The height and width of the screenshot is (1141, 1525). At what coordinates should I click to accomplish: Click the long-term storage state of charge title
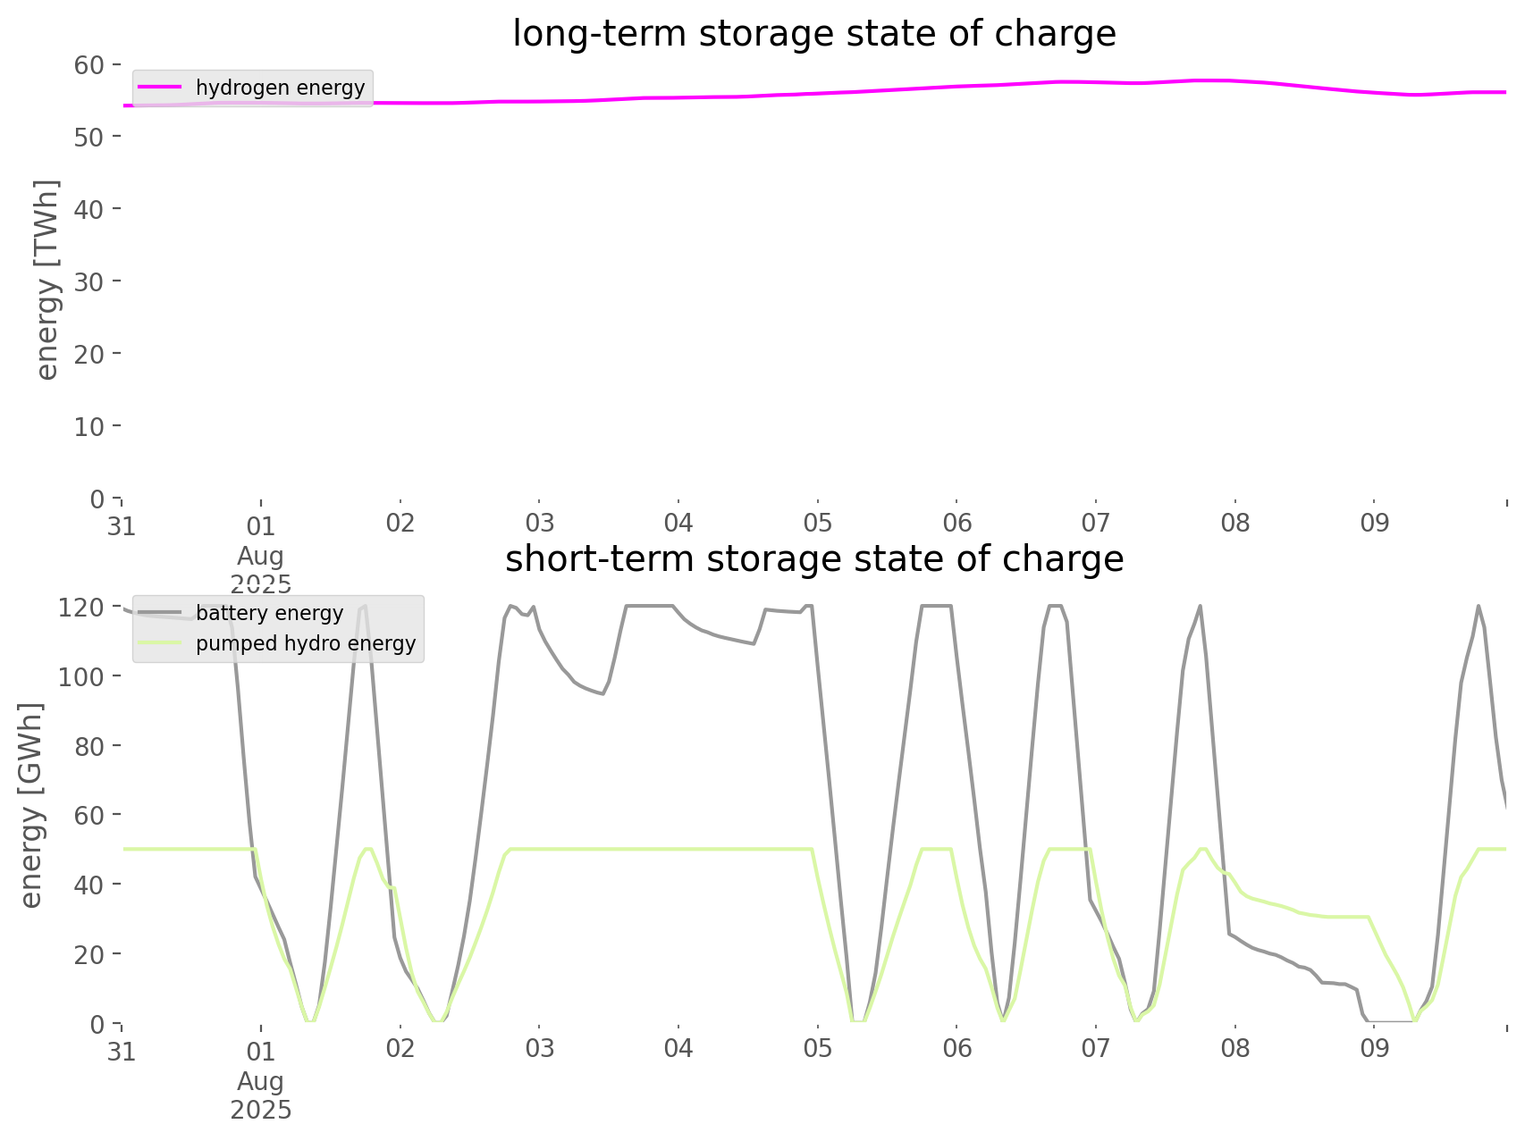[813, 34]
